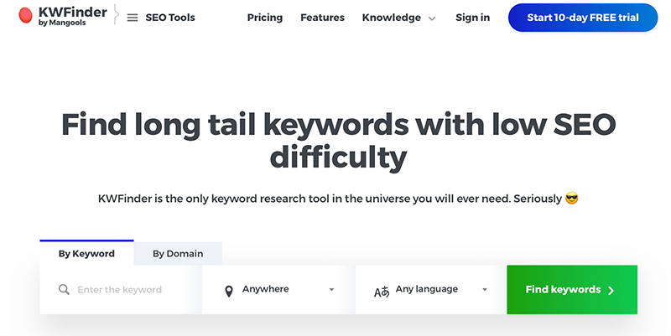671x336 pixels.
Task: Click the red KWFinder logo circle
Action: tap(26, 16)
